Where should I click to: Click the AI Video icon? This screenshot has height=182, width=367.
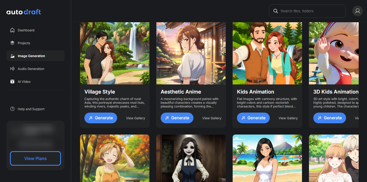point(12,81)
